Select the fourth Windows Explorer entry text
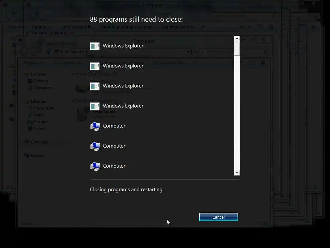The image size is (330, 248). [123, 106]
